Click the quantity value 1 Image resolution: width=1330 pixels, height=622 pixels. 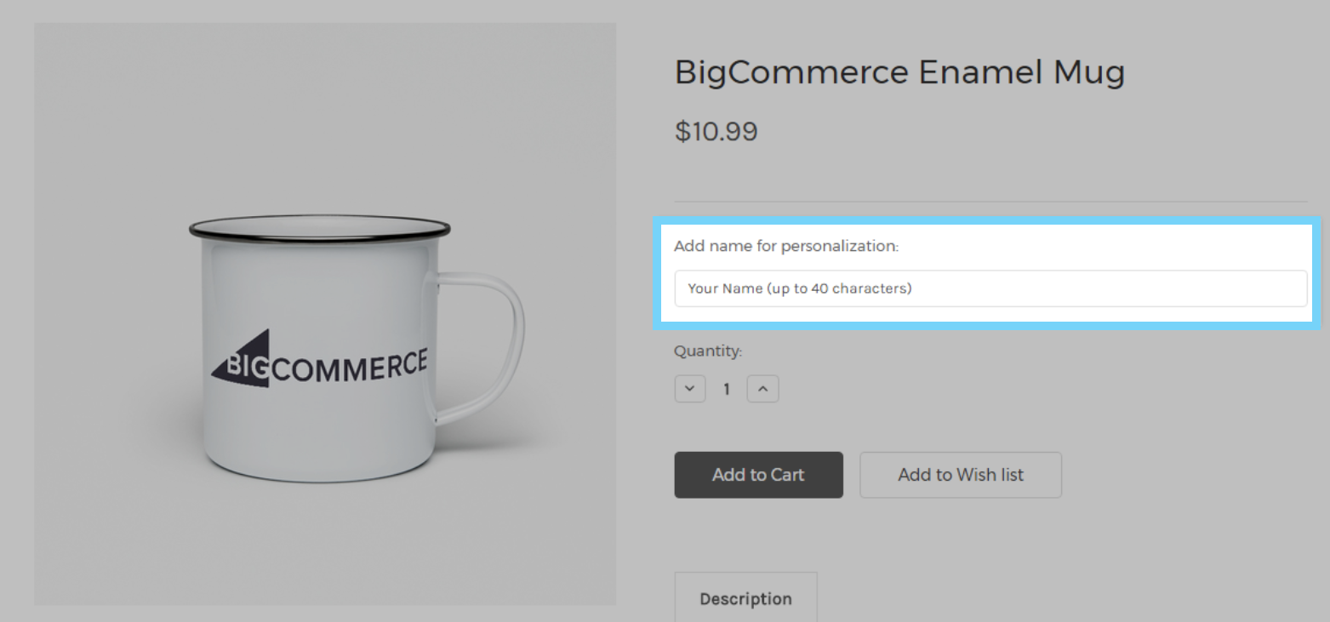tap(727, 390)
